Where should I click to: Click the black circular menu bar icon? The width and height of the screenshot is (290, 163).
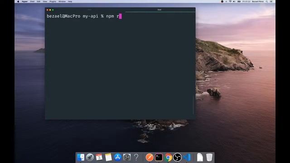[222, 1]
